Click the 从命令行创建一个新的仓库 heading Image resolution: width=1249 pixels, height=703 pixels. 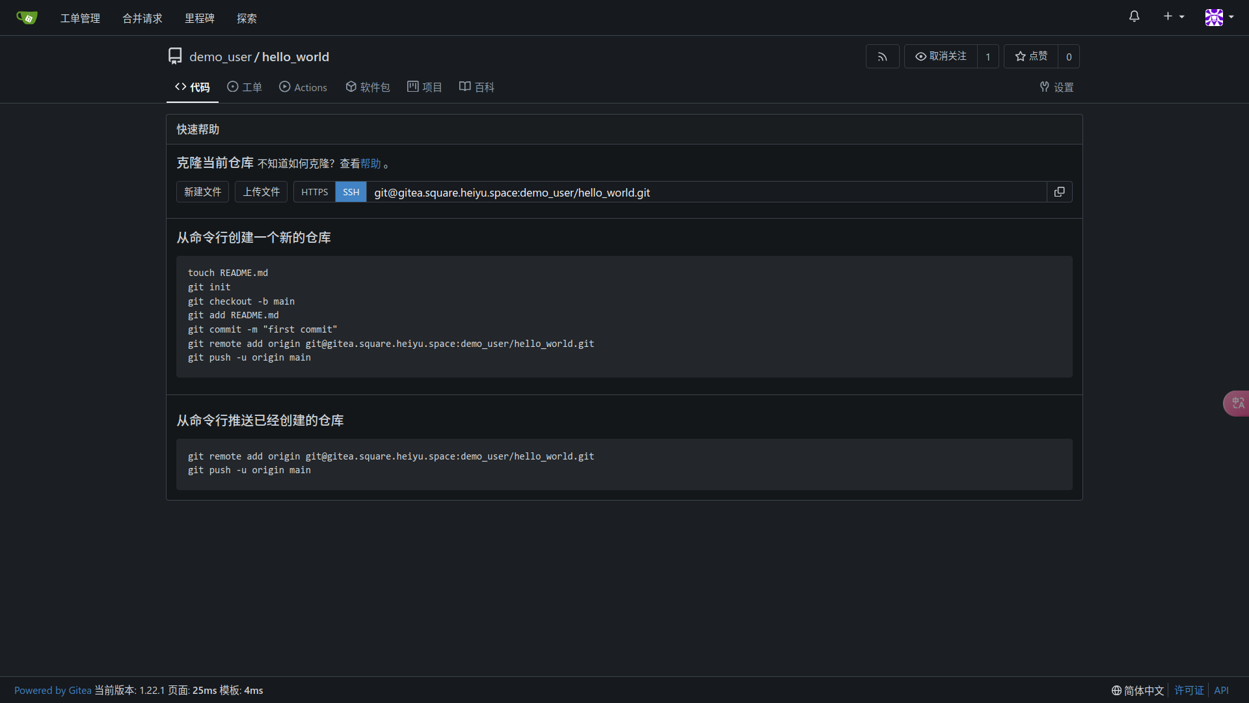[x=254, y=238]
